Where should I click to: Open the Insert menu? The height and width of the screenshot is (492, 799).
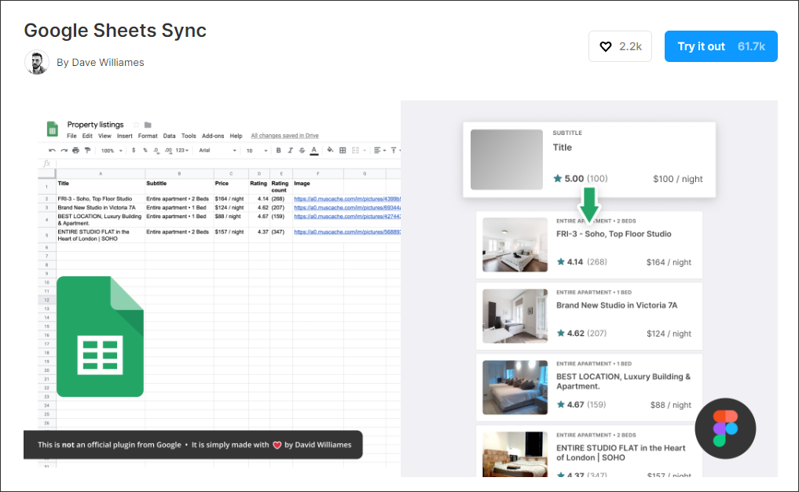click(124, 136)
